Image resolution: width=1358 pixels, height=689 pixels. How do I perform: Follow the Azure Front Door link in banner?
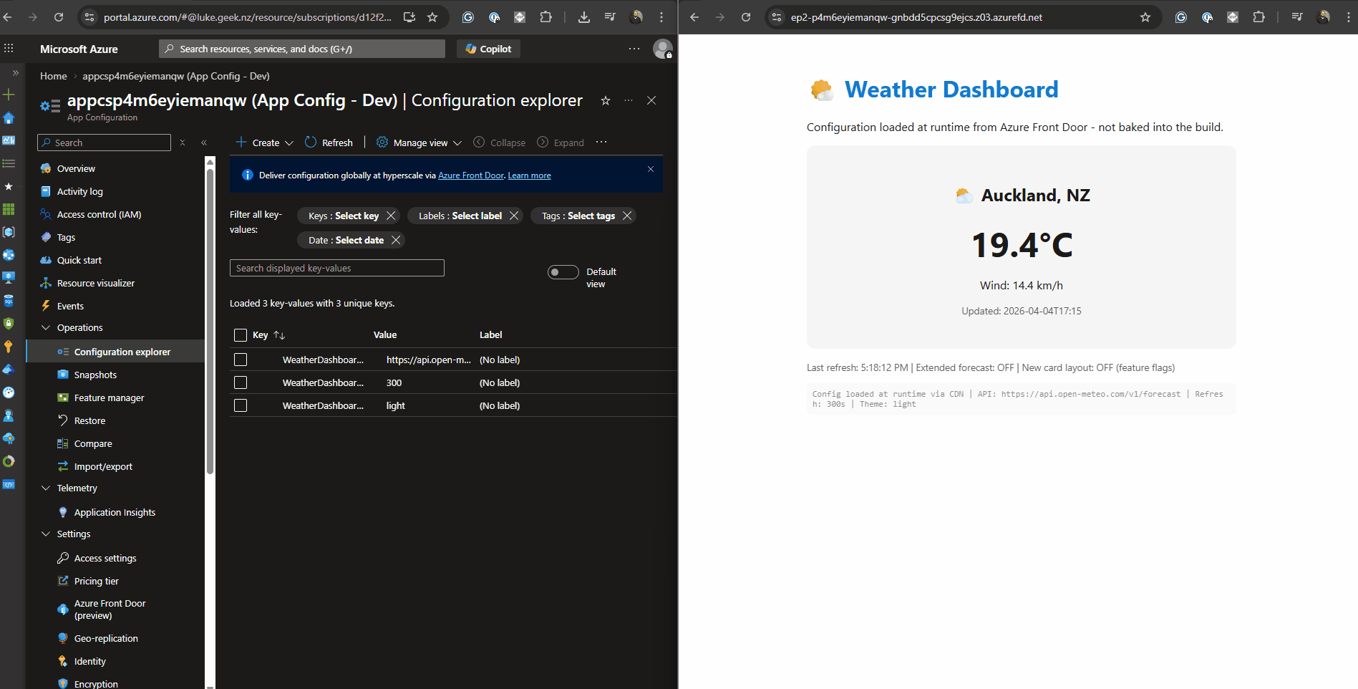471,175
